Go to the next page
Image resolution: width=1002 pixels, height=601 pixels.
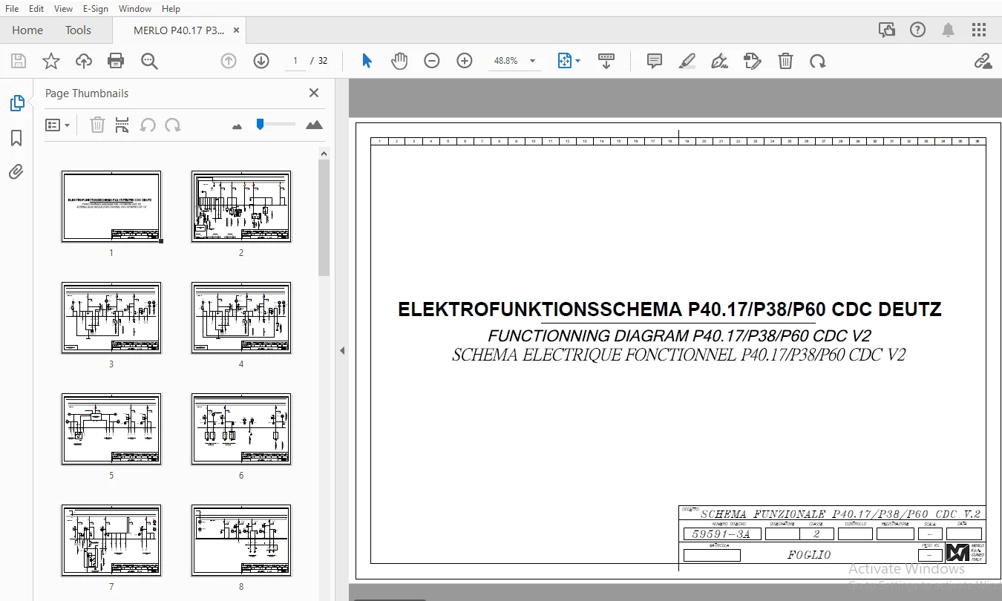261,61
